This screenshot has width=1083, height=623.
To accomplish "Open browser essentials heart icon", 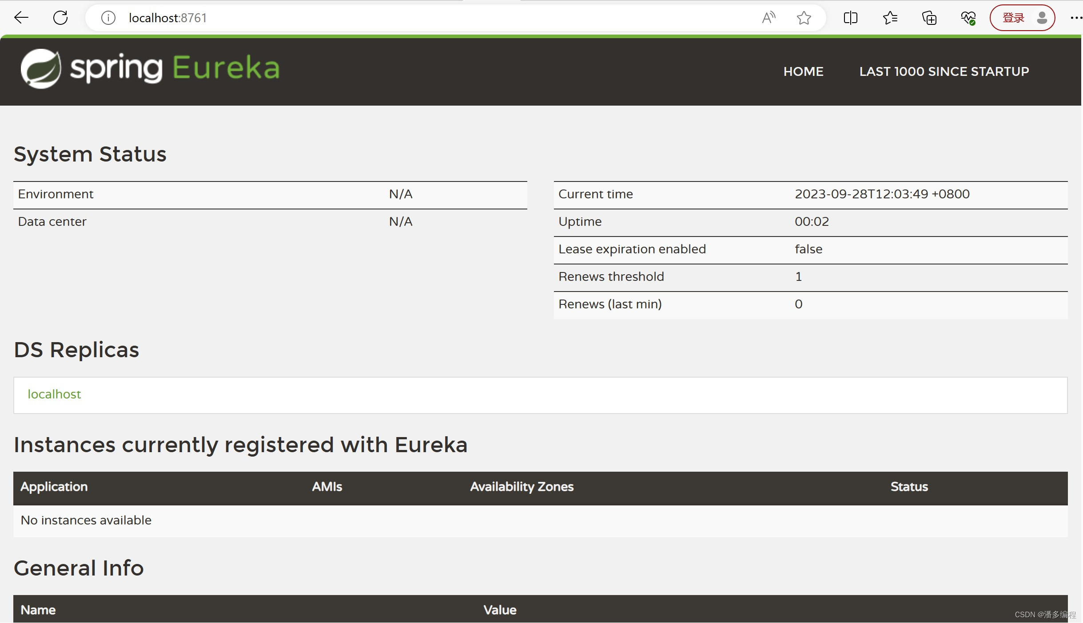I will (968, 18).
